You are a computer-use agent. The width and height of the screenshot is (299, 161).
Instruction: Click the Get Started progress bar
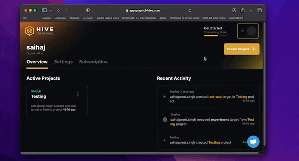tap(216, 35)
